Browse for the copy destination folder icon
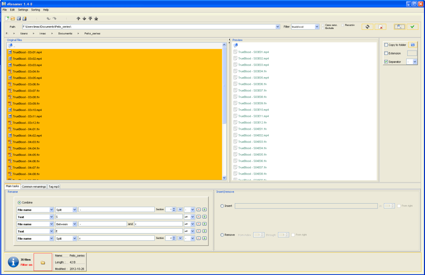The height and width of the screenshot is (275, 425). tap(413, 45)
